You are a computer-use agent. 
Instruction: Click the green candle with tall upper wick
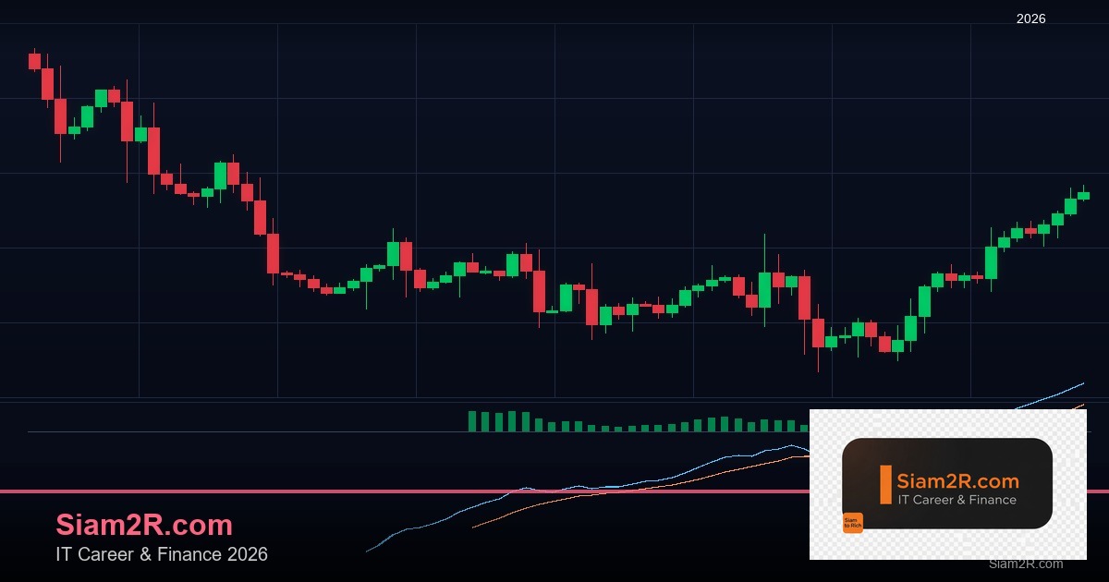pos(764,288)
